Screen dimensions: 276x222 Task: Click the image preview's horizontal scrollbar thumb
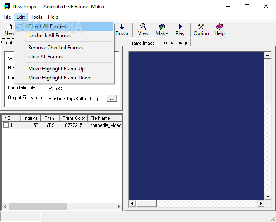coord(146,203)
